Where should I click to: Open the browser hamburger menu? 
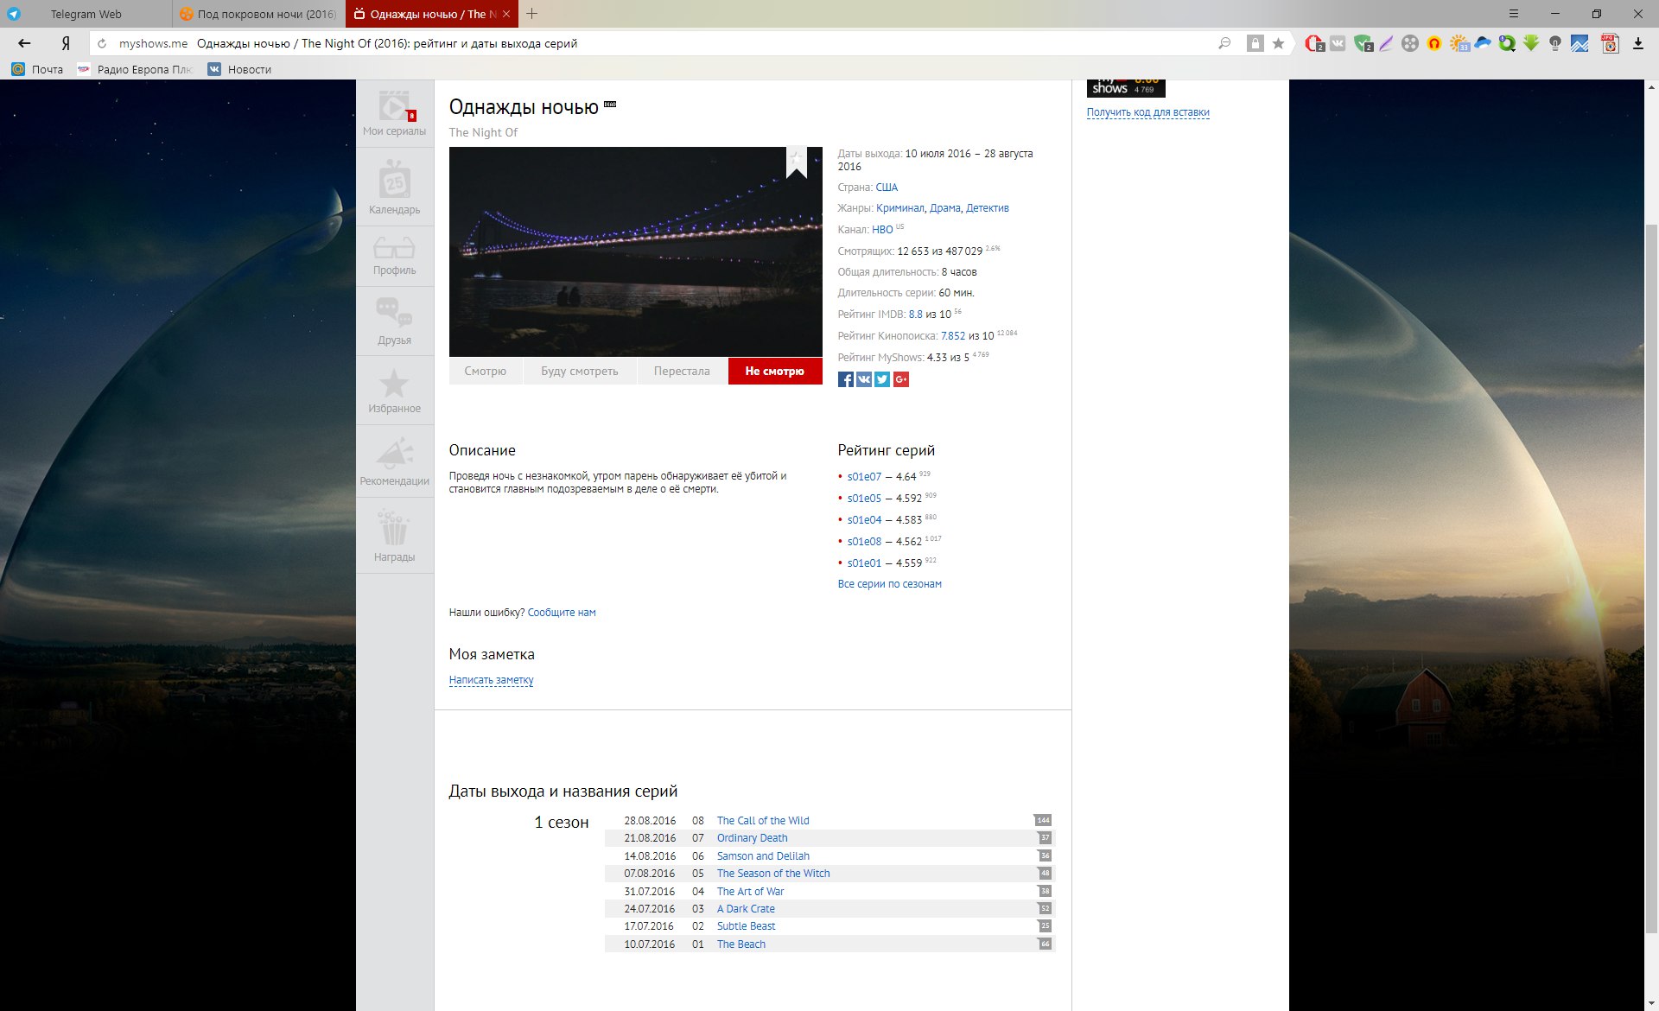click(x=1514, y=14)
